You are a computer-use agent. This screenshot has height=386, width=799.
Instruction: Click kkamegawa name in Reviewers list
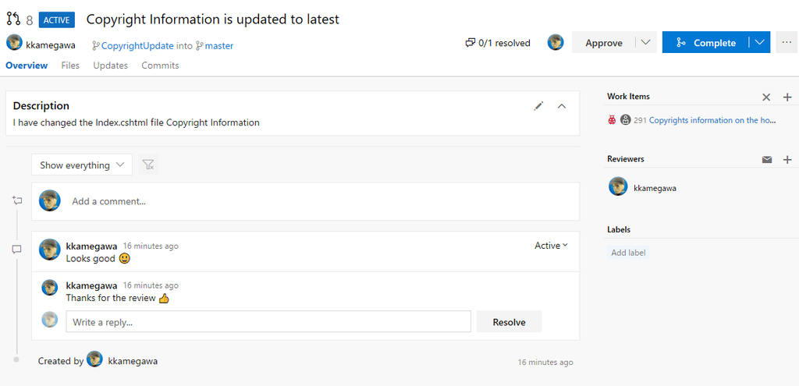coord(655,188)
